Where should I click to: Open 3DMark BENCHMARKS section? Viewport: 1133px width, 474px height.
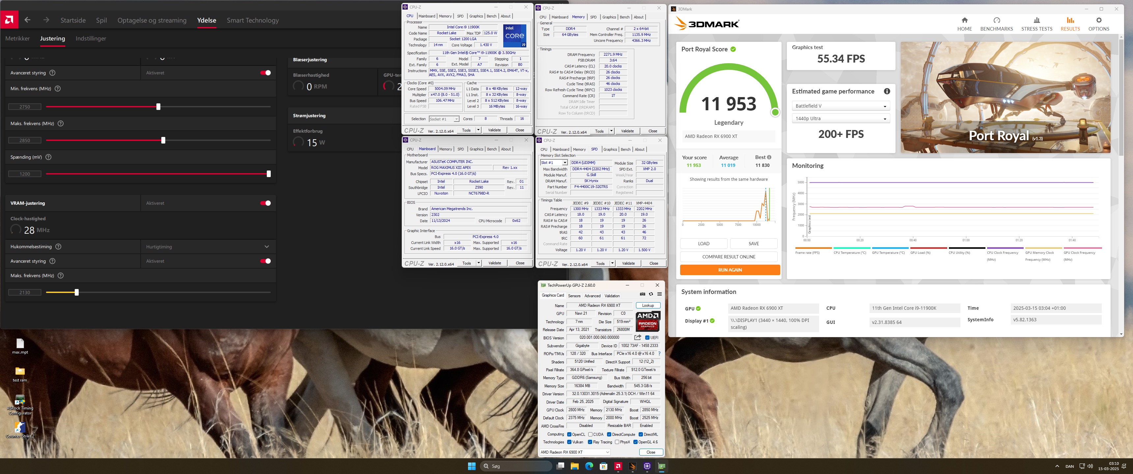996,24
